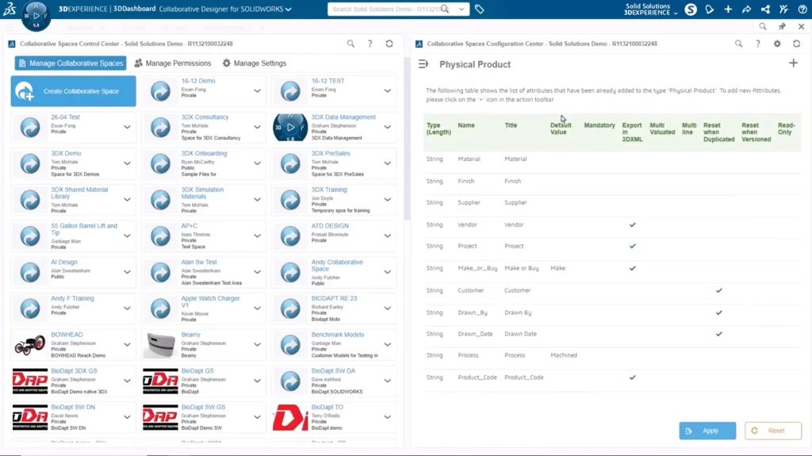
Task: Expand the AI Design space chevron
Action: pyautogui.click(x=127, y=272)
